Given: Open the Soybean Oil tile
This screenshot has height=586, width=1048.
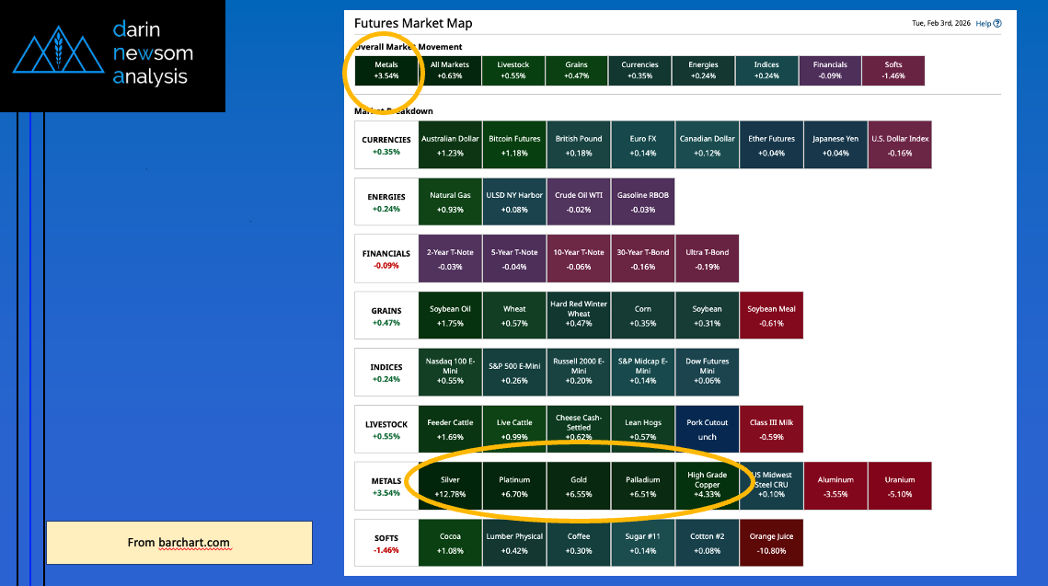Looking at the screenshot, I should pos(450,316).
